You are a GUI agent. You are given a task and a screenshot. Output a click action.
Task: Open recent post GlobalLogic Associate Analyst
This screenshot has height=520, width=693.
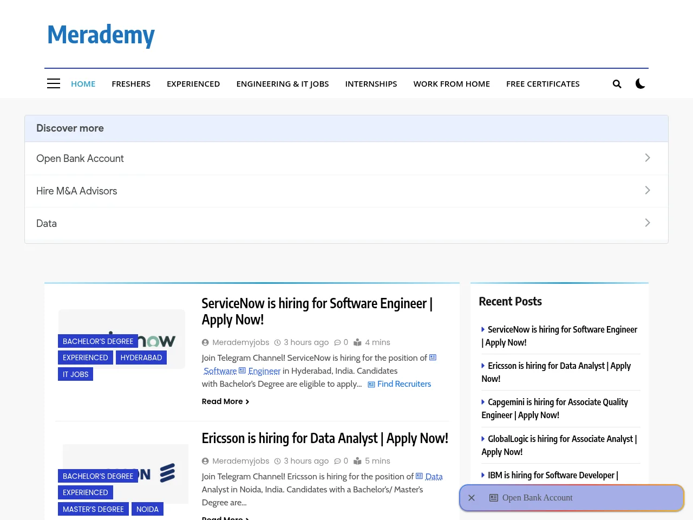[x=559, y=445]
